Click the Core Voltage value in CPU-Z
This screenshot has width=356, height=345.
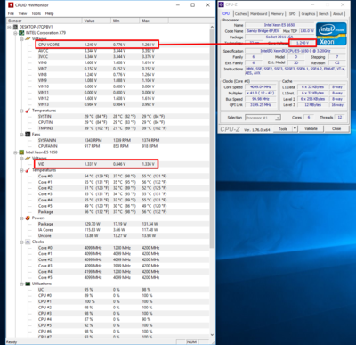(x=303, y=43)
